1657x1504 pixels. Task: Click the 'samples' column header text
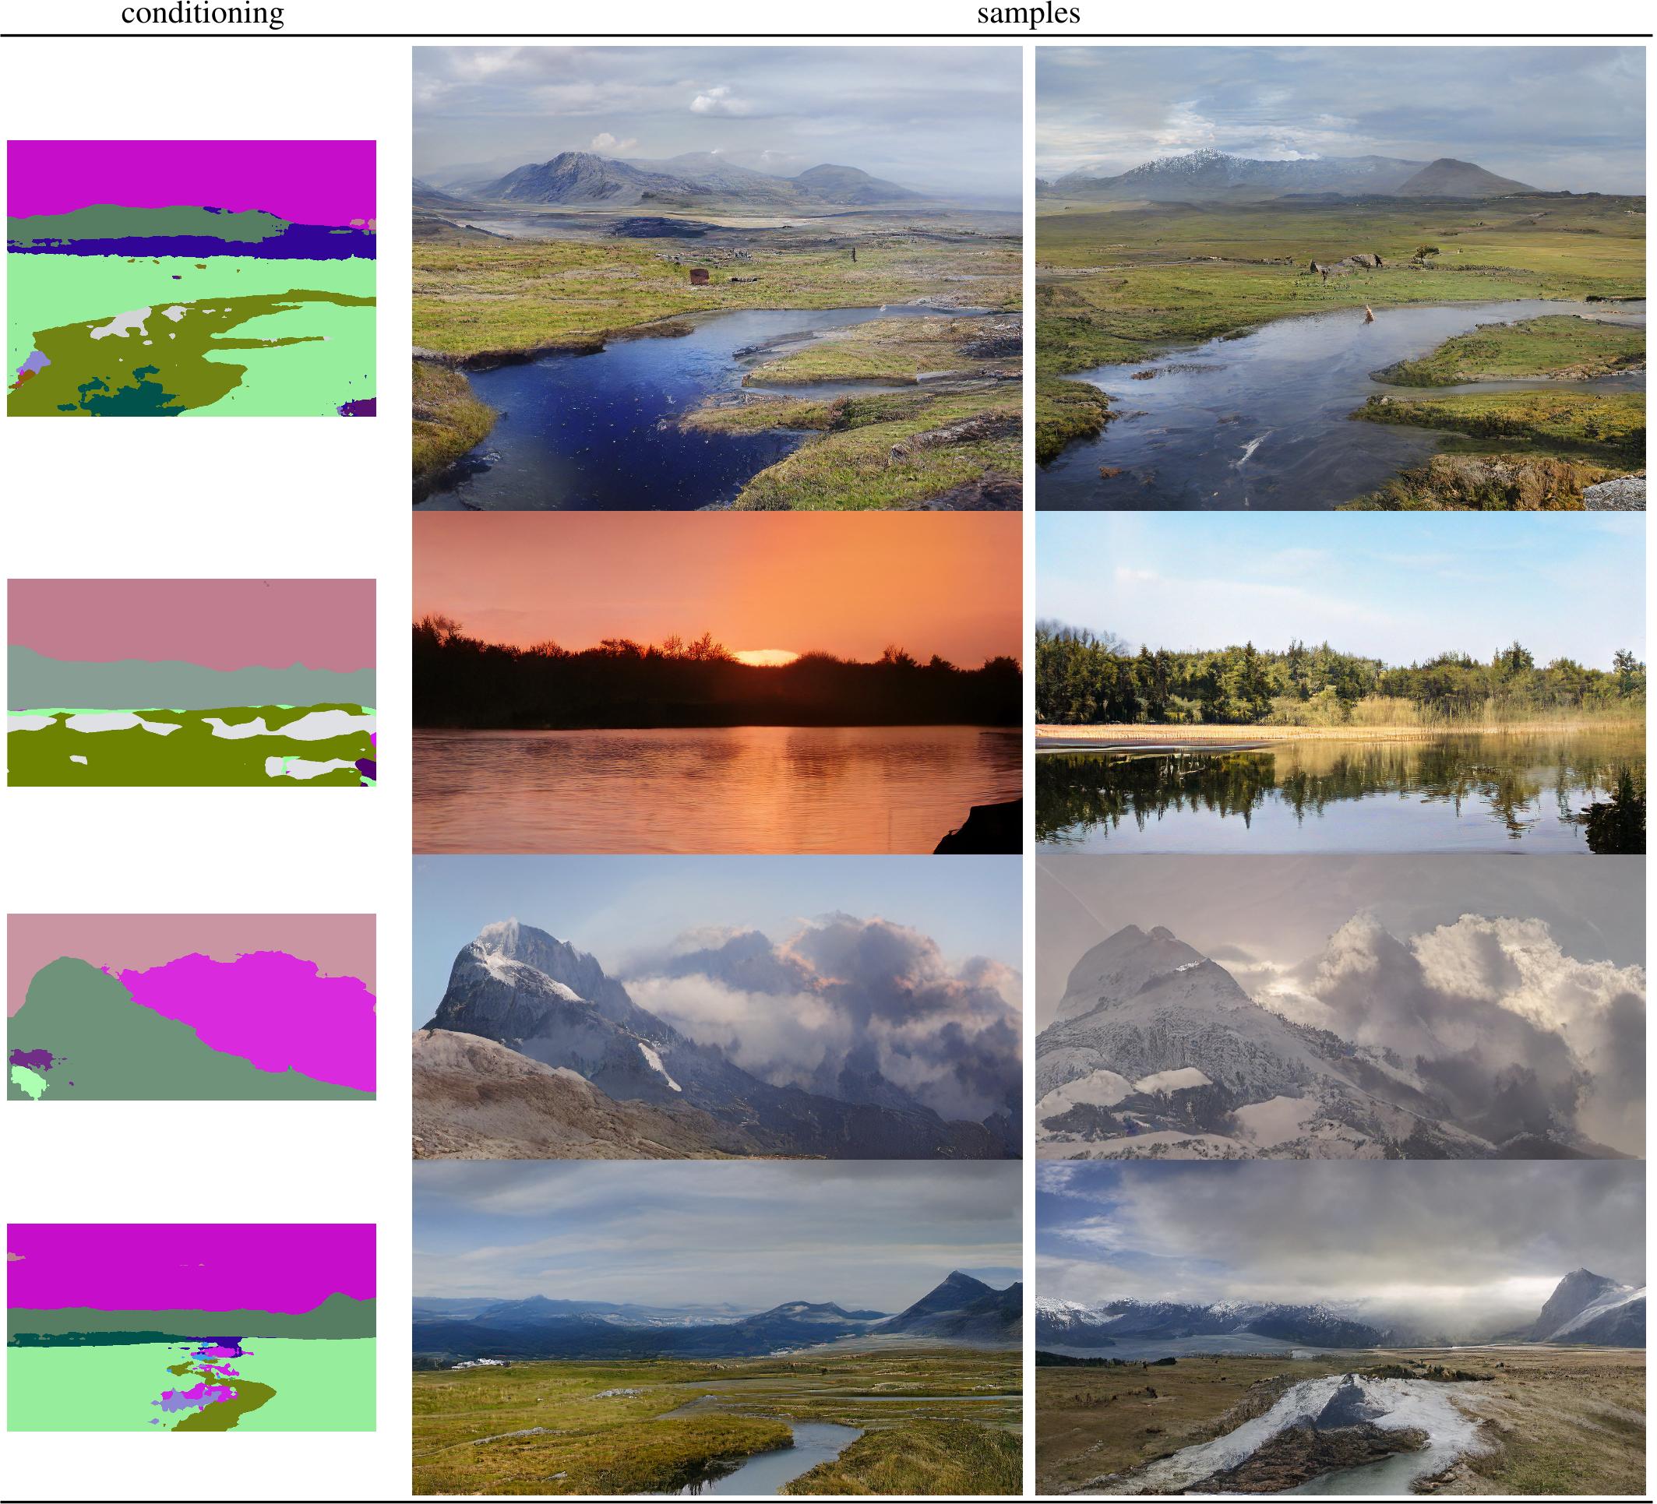pyautogui.click(x=1028, y=14)
